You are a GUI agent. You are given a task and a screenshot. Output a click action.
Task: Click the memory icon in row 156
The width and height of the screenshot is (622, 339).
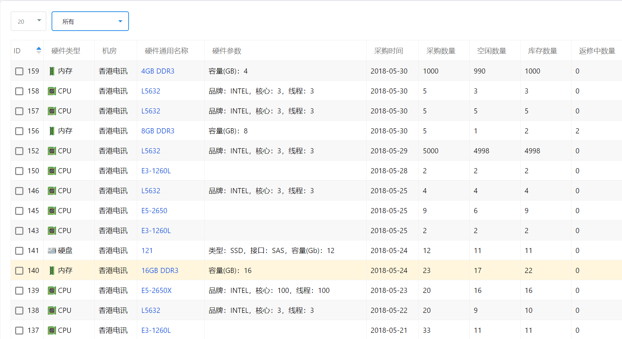52,131
